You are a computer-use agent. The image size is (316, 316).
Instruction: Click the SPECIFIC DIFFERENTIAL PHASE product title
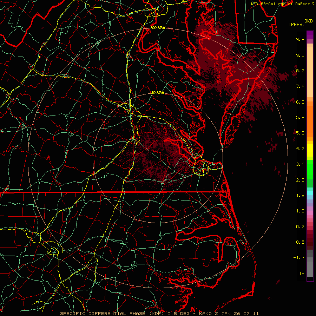pyautogui.click(x=103, y=314)
